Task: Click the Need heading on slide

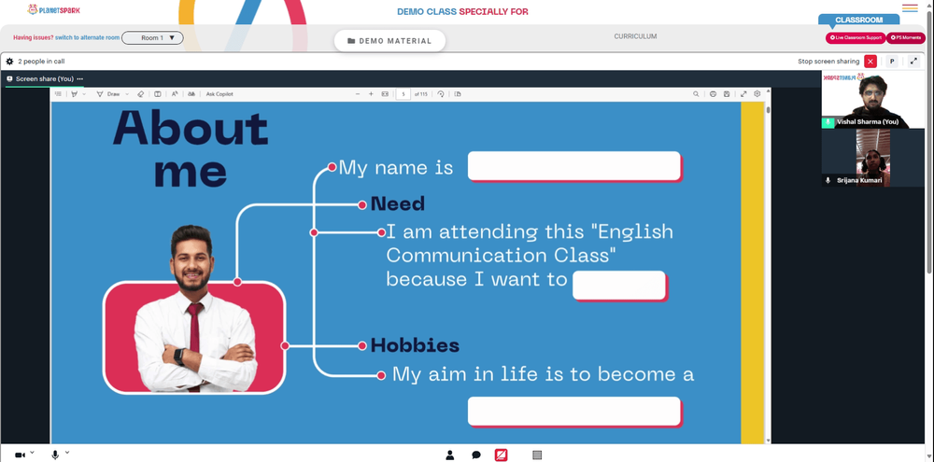Action: tap(397, 204)
